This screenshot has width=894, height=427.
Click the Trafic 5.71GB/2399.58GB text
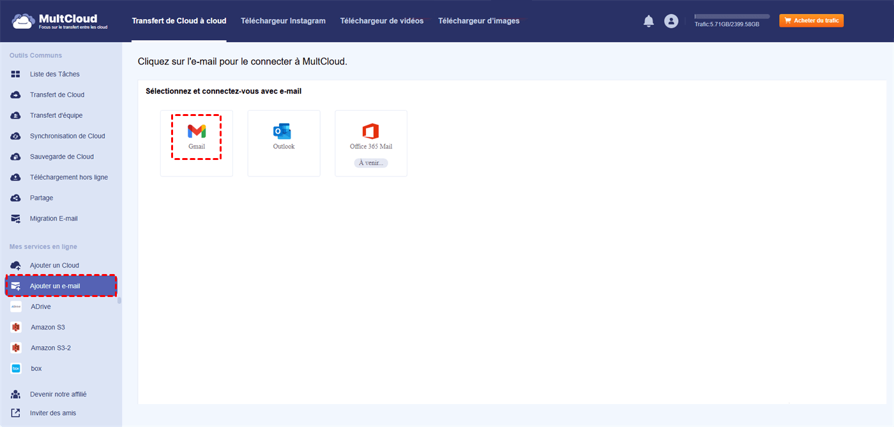coord(727,24)
